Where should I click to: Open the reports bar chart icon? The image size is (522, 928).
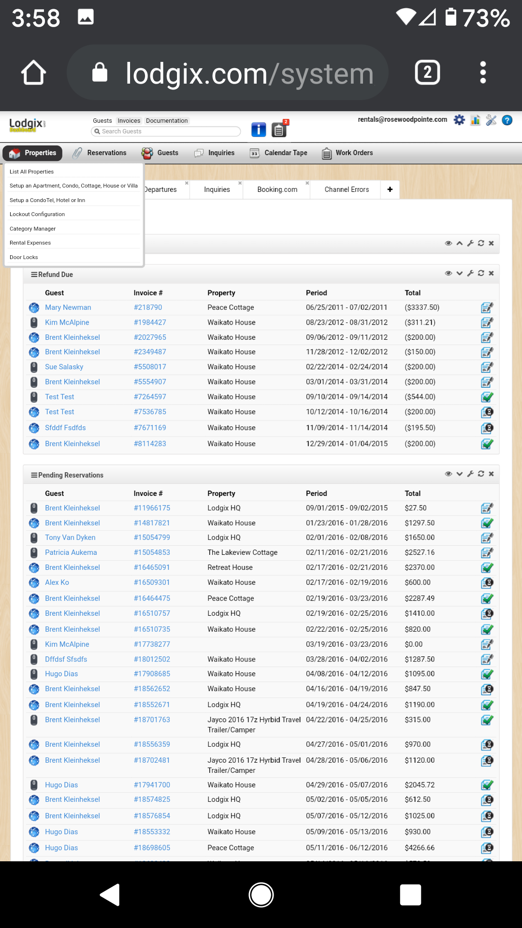475,120
